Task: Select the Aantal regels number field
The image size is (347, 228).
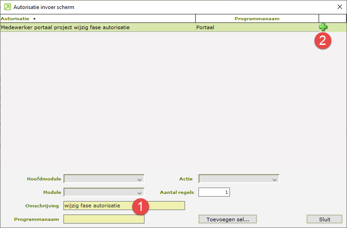Action: 214,193
